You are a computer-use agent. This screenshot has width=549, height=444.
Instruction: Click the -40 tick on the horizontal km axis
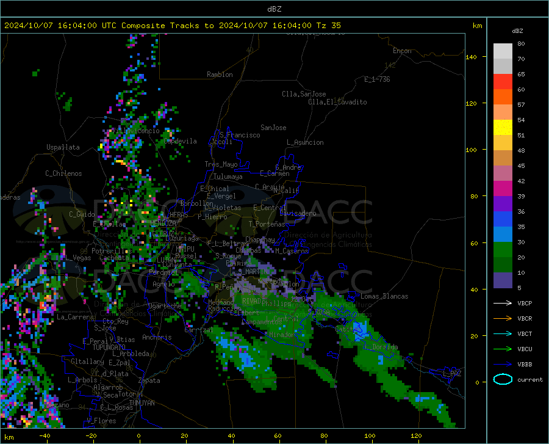pos(45,435)
